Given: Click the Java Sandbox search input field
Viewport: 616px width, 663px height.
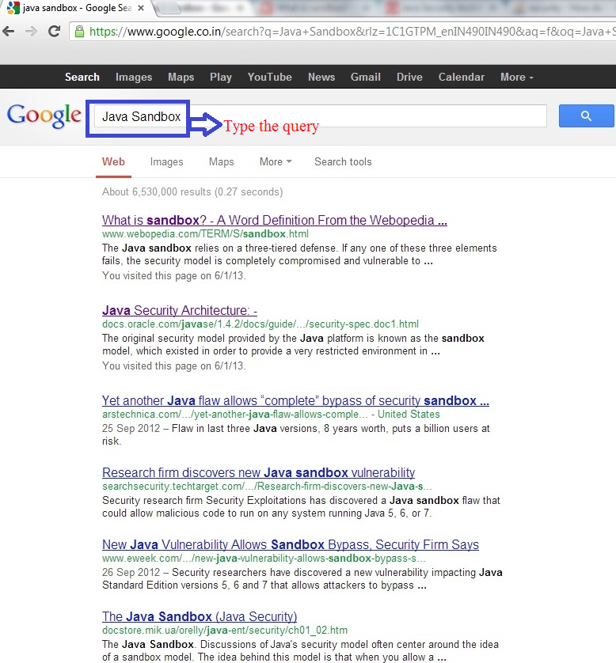Looking at the screenshot, I should pyautogui.click(x=320, y=116).
